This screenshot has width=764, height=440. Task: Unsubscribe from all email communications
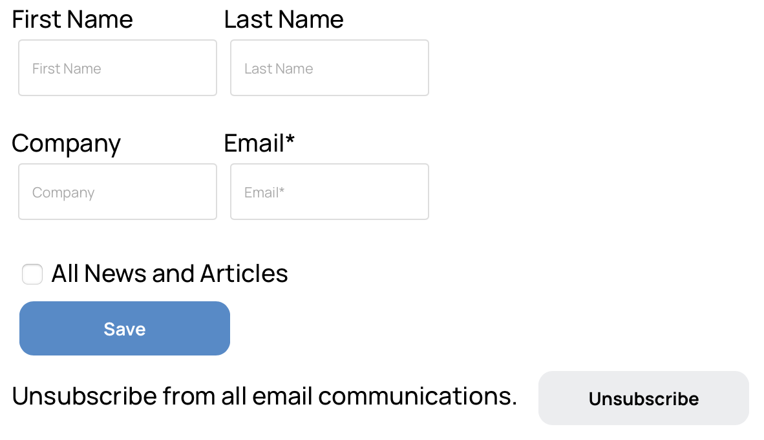[643, 398]
